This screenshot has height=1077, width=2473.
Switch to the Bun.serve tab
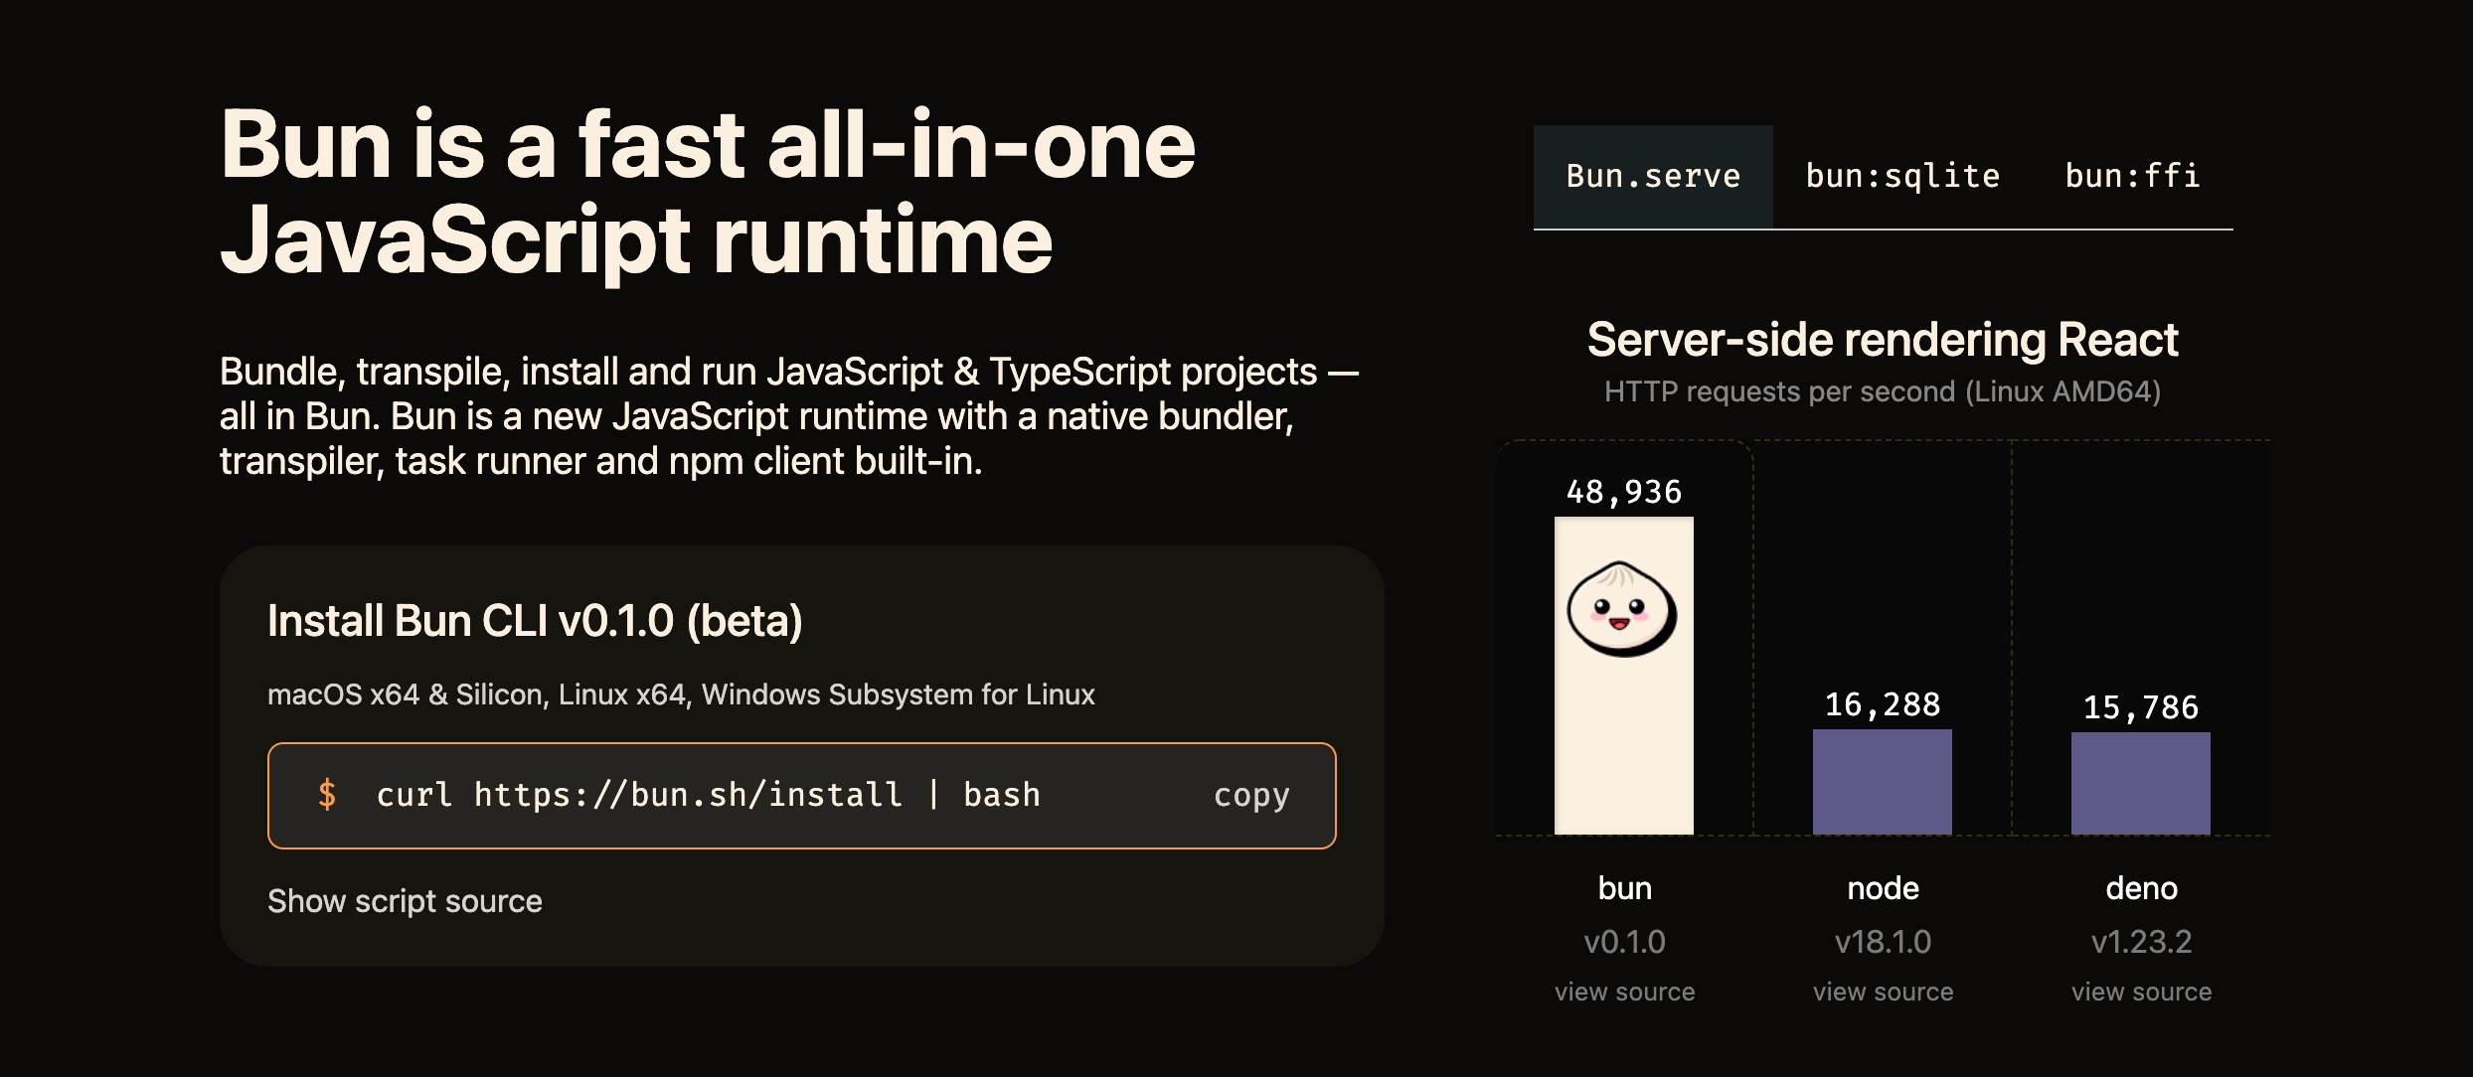1652,177
